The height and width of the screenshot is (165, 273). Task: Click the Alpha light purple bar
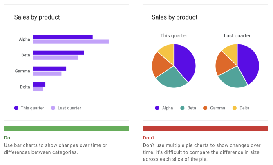click(x=70, y=41)
